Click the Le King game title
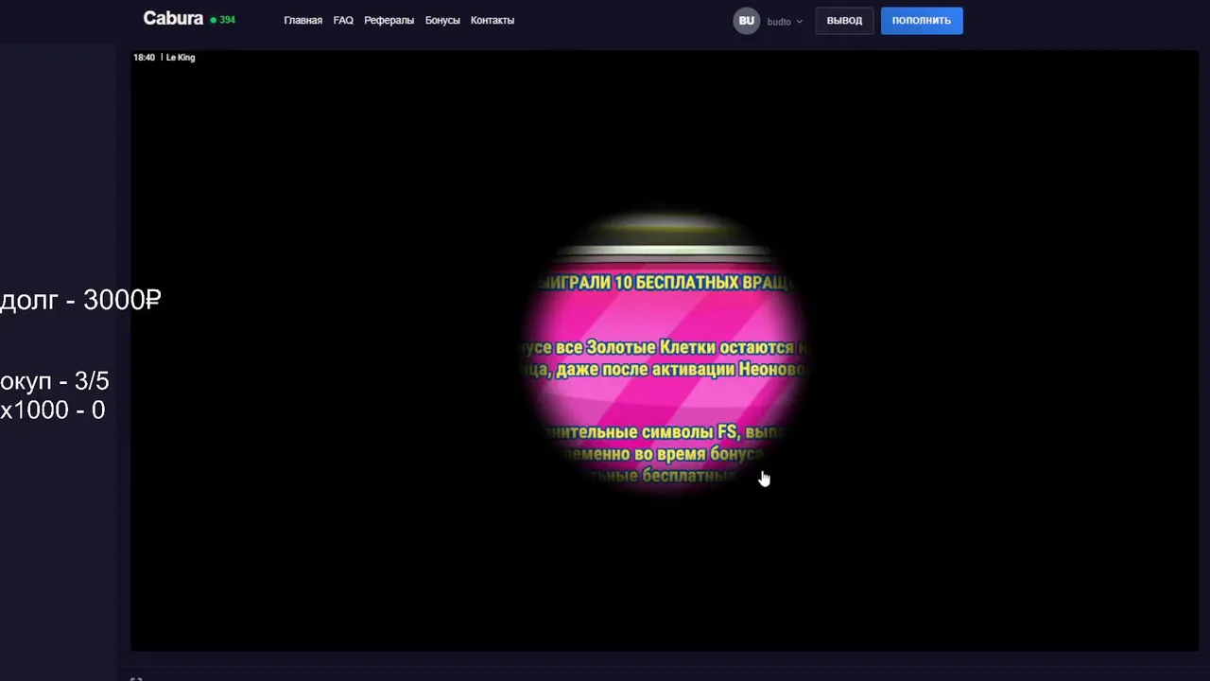 click(x=181, y=58)
